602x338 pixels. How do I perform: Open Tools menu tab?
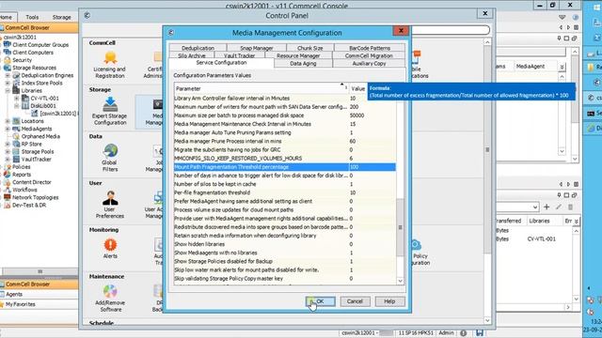point(32,17)
